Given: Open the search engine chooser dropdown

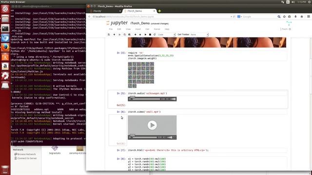Looking at the screenshot, I should 239,17.
